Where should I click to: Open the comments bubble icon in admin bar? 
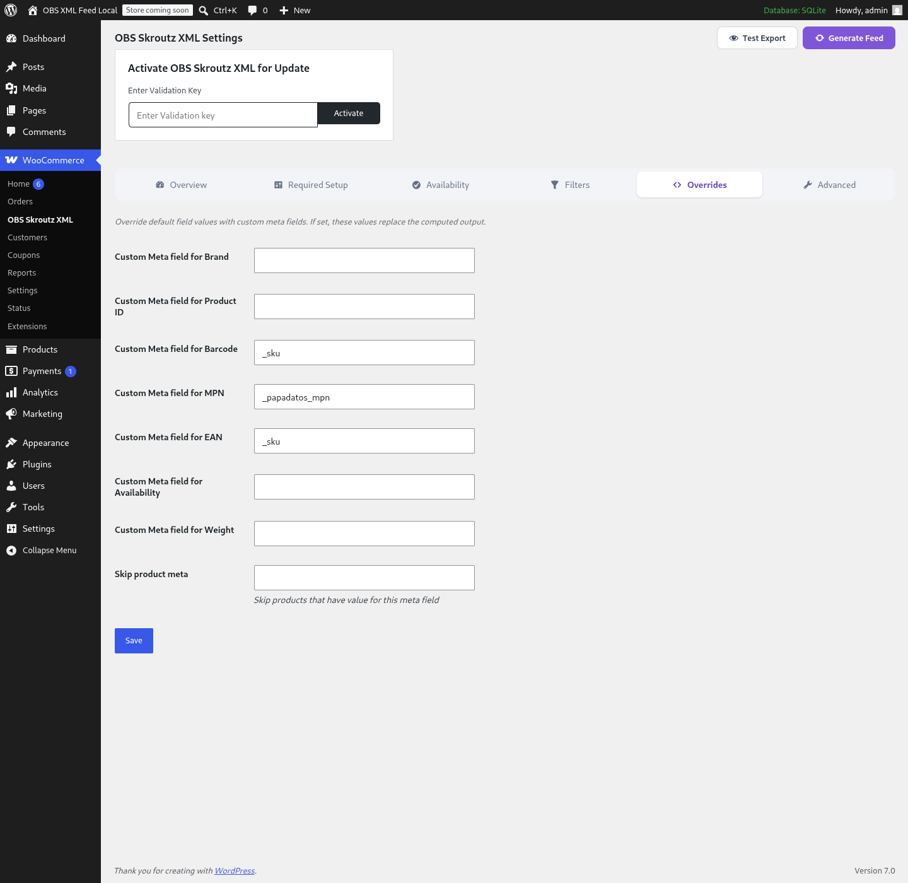(252, 10)
